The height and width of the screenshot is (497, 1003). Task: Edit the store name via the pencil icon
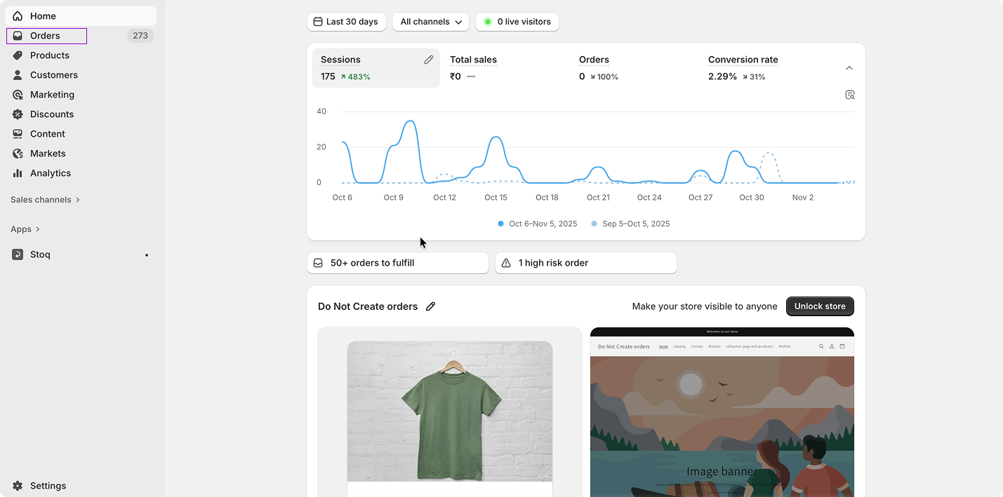[430, 306]
